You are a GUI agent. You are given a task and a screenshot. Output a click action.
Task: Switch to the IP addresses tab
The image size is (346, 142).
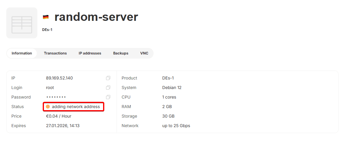pos(90,53)
